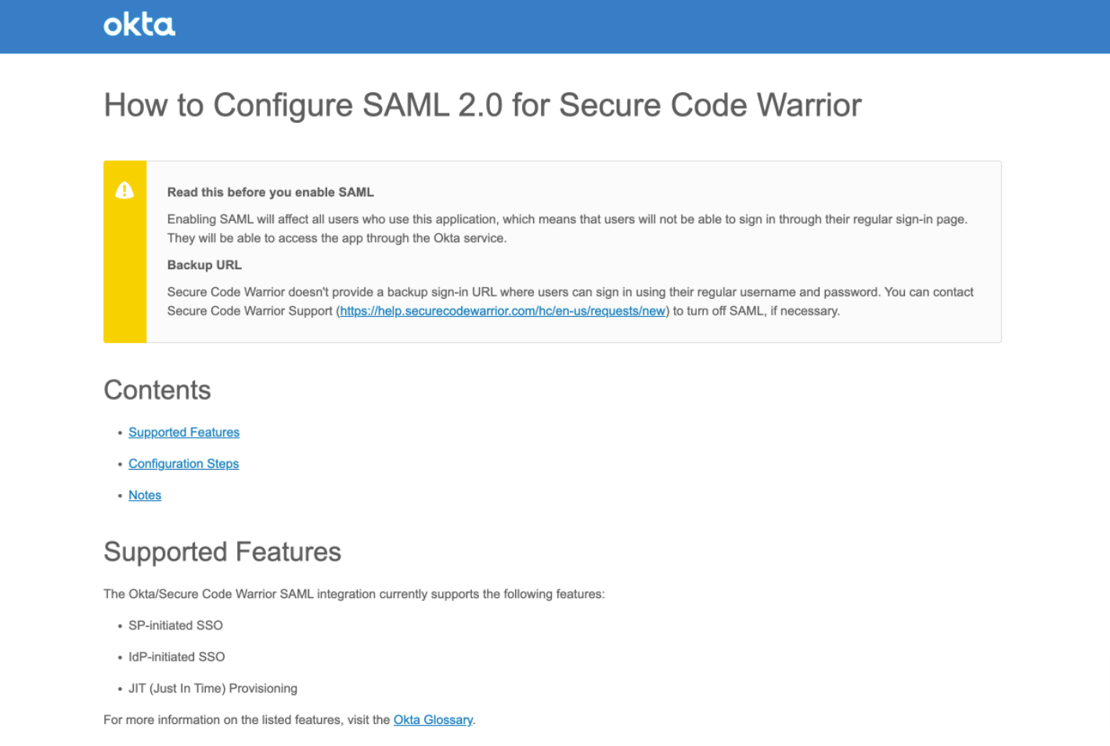This screenshot has height=746, width=1110.
Task: Click the IdP-initiated SSO list item
Action: pos(176,657)
